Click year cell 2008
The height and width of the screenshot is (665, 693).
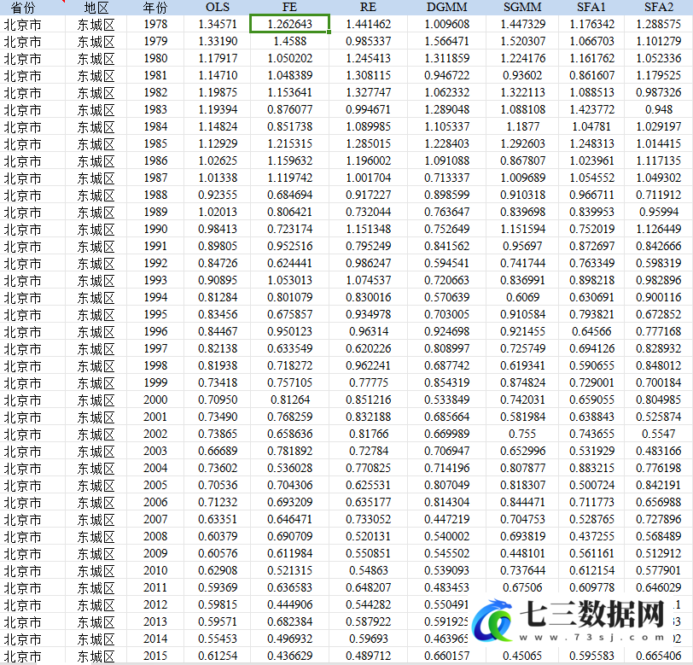pyautogui.click(x=155, y=537)
